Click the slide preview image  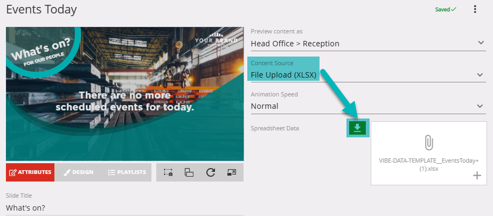click(124, 94)
